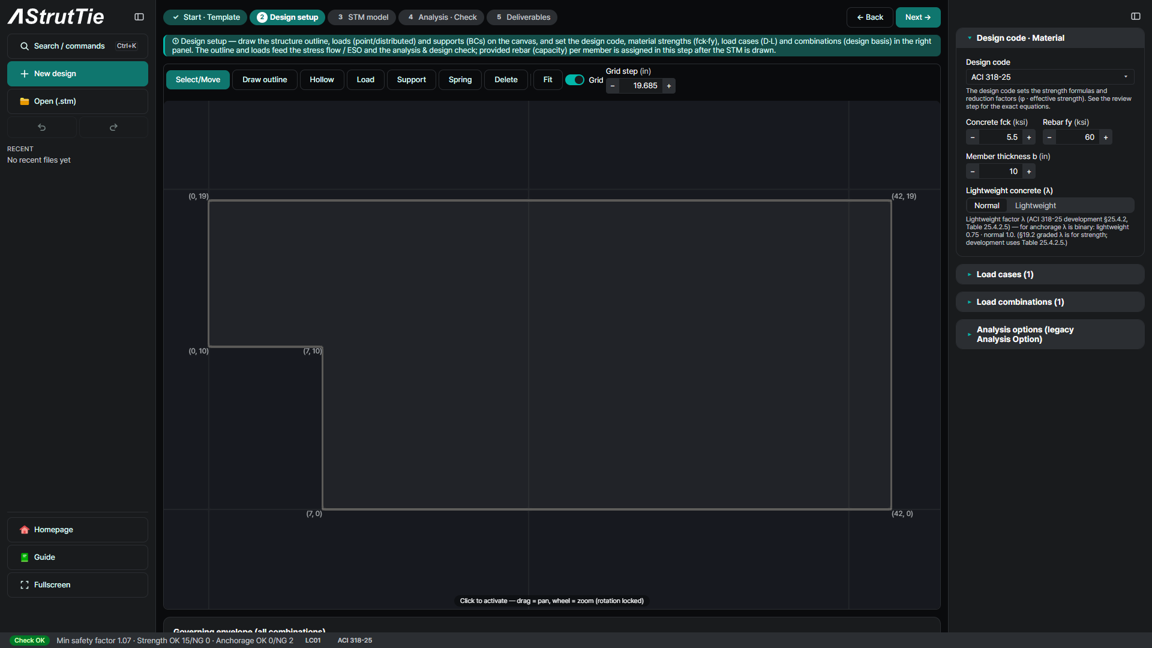
Task: Enter Fullscreen mode
Action: [x=77, y=585]
